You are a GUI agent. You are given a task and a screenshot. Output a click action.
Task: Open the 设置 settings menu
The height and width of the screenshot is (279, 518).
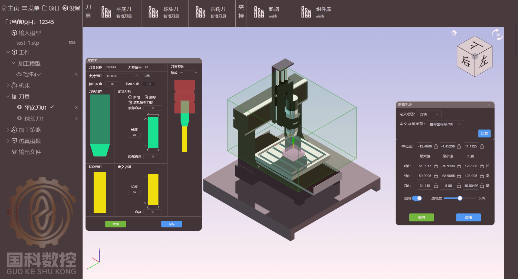71,8
